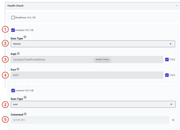
Task: Click the Health Check tooltip label
Action: (x=102, y=59)
